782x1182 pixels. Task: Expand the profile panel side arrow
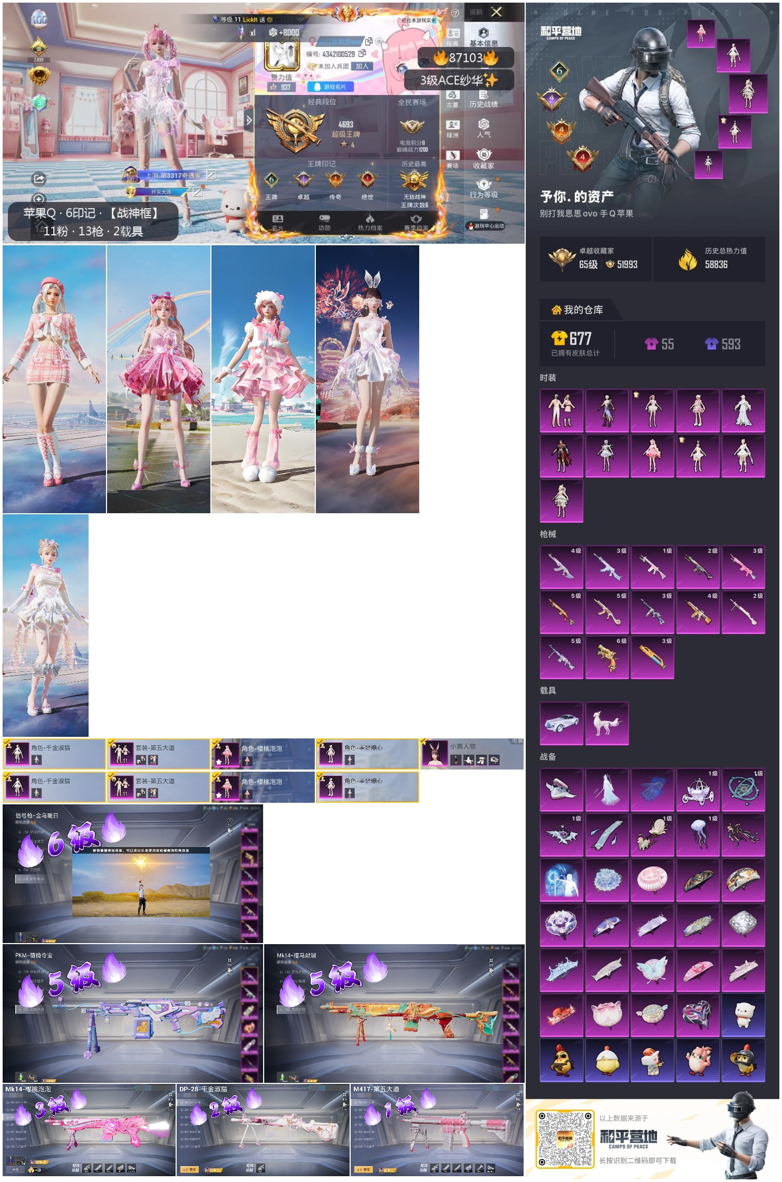click(249, 121)
